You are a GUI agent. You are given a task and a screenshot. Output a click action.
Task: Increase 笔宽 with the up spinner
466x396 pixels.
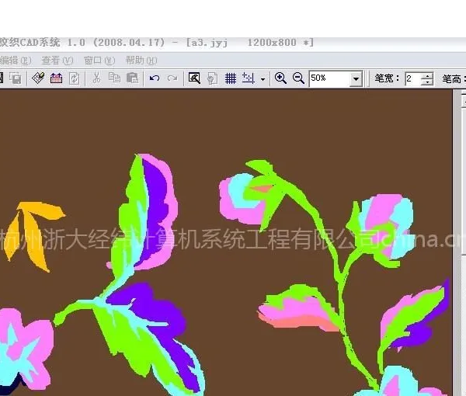427,75
